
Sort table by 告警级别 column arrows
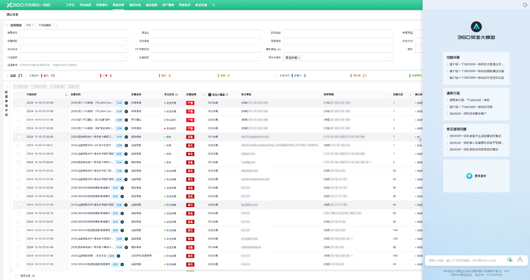(x=204, y=95)
